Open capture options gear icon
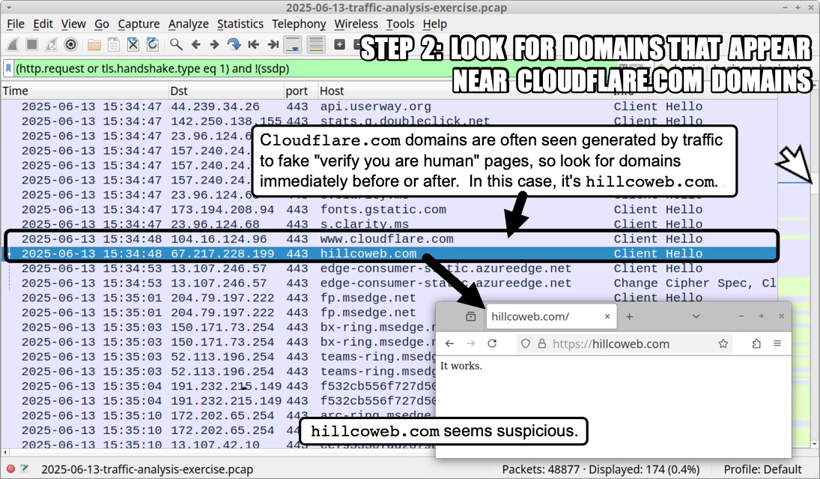The height and width of the screenshot is (479, 820). pyautogui.click(x=70, y=44)
